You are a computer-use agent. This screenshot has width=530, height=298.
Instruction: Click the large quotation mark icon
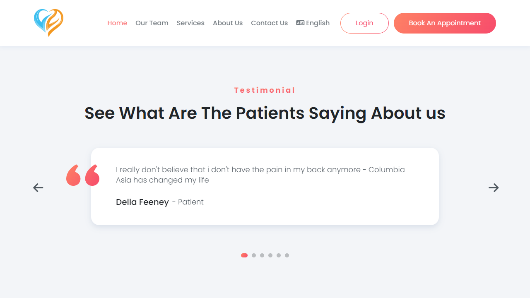click(83, 175)
